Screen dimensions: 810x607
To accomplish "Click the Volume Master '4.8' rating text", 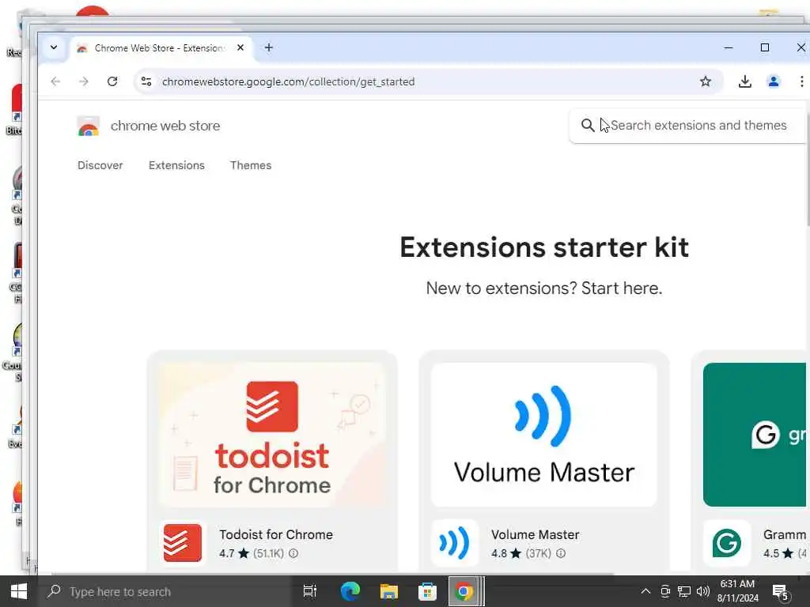I will click(x=499, y=553).
